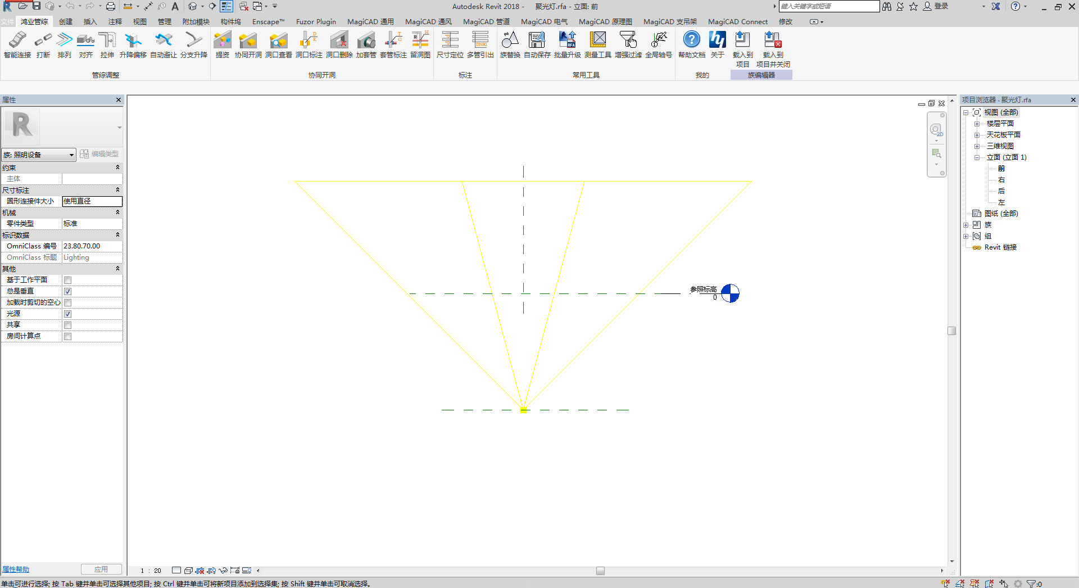Screen dimensions: 1079x588
Task: Open the 提资 tool in ribbon
Action: tap(223, 45)
